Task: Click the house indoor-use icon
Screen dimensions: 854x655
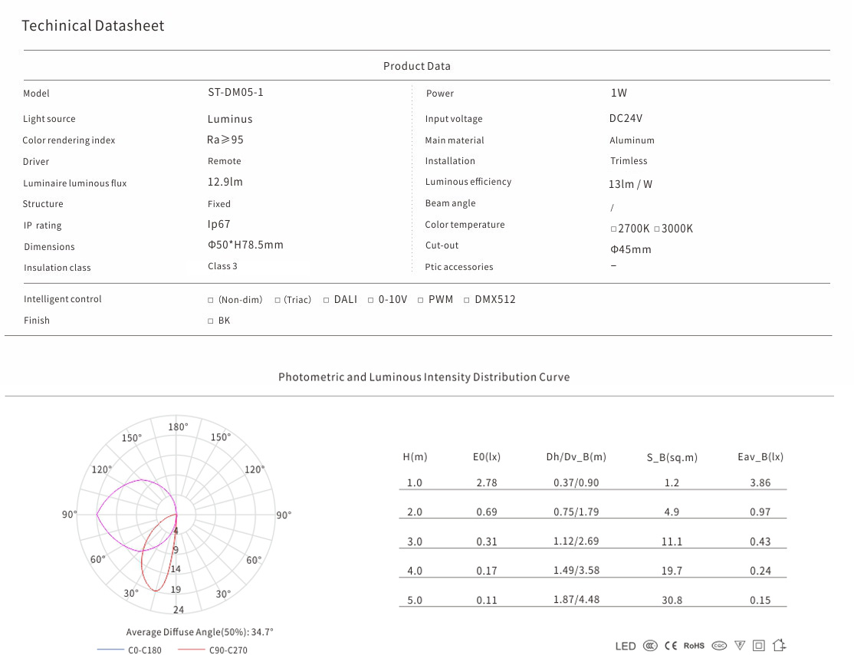Action: click(x=780, y=645)
